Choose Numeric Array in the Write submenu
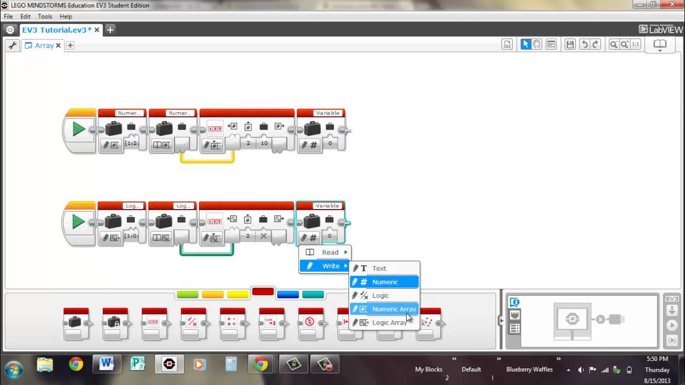This screenshot has height=385, width=685. coord(384,309)
